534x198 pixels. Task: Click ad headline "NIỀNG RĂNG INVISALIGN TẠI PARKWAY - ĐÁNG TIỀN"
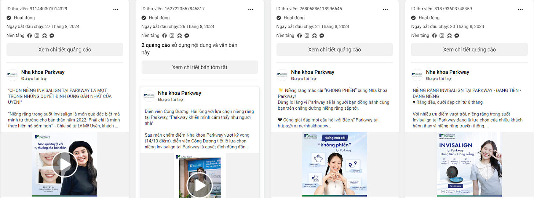(467, 93)
